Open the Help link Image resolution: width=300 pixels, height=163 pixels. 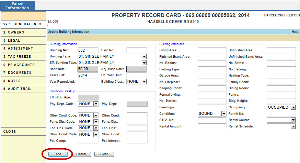(x=295, y=32)
